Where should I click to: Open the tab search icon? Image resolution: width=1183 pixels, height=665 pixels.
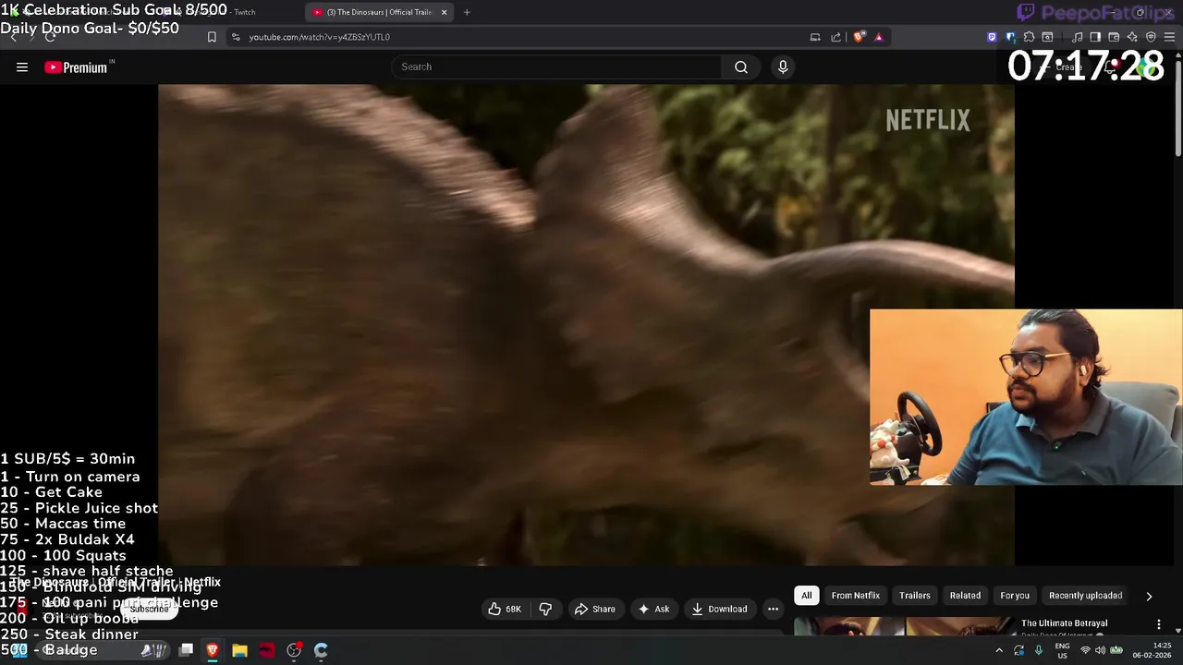[x=1047, y=37]
